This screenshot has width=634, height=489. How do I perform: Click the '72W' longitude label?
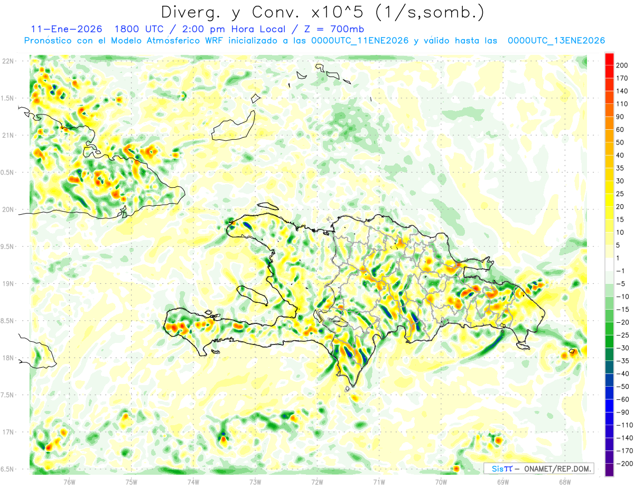[x=317, y=481]
